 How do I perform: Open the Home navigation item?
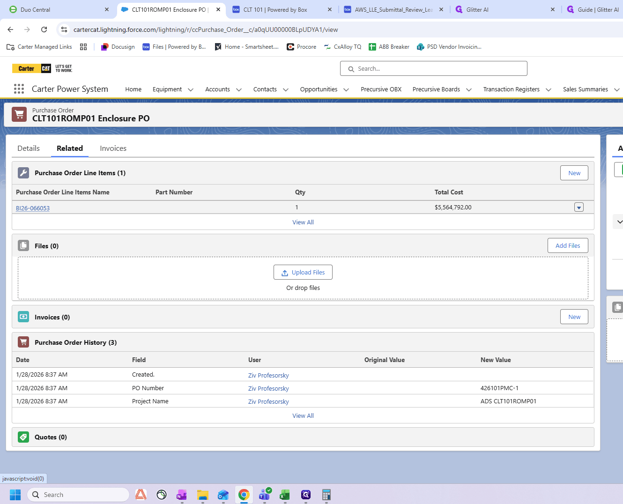[x=133, y=89]
